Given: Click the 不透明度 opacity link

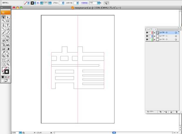Looking at the screenshot, I should click(85, 3).
